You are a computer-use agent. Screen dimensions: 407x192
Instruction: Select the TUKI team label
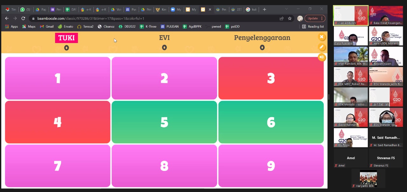click(x=66, y=38)
